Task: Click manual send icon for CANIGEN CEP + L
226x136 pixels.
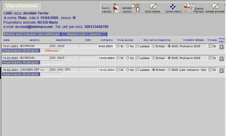Action: 221,70
